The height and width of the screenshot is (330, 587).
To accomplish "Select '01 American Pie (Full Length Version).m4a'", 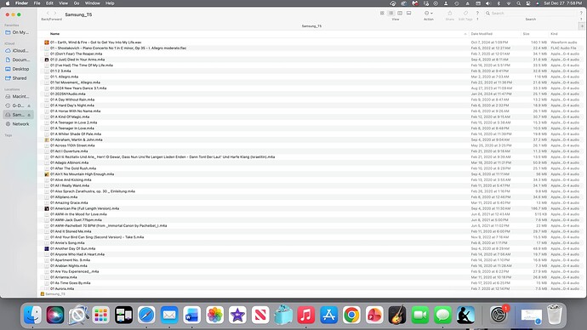I will [x=84, y=208].
